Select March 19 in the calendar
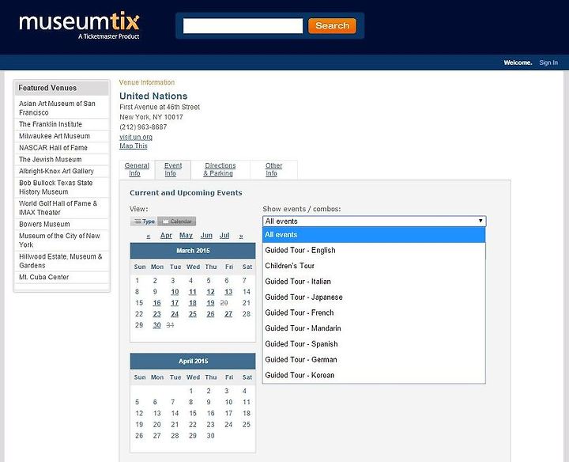 pos(210,303)
